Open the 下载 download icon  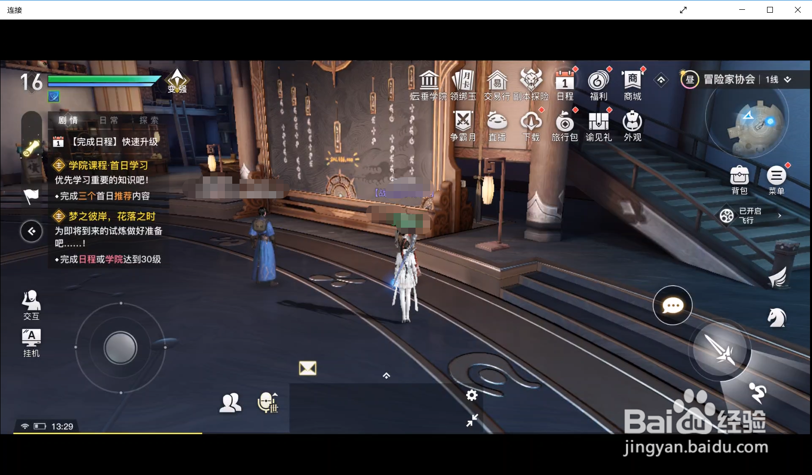(x=531, y=126)
